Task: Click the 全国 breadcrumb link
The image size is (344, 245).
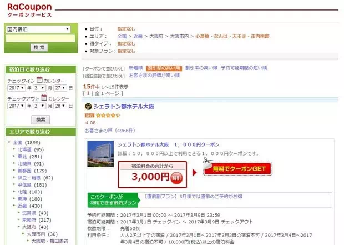Action: point(122,36)
